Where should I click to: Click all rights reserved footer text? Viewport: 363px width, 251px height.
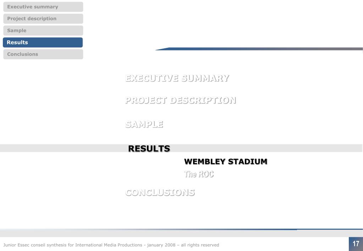(x=200, y=245)
